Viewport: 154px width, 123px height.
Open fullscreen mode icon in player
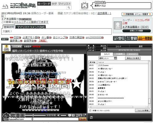[x=85, y=115]
